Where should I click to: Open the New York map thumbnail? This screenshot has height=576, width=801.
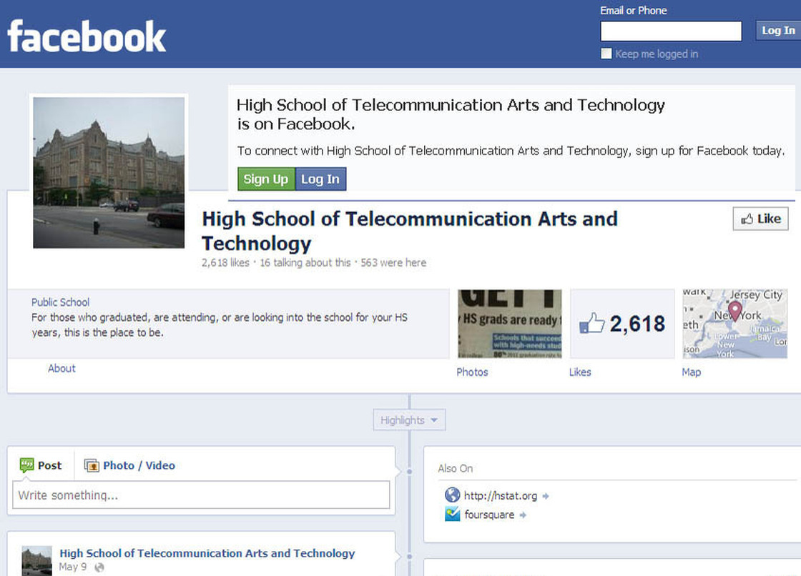click(735, 324)
